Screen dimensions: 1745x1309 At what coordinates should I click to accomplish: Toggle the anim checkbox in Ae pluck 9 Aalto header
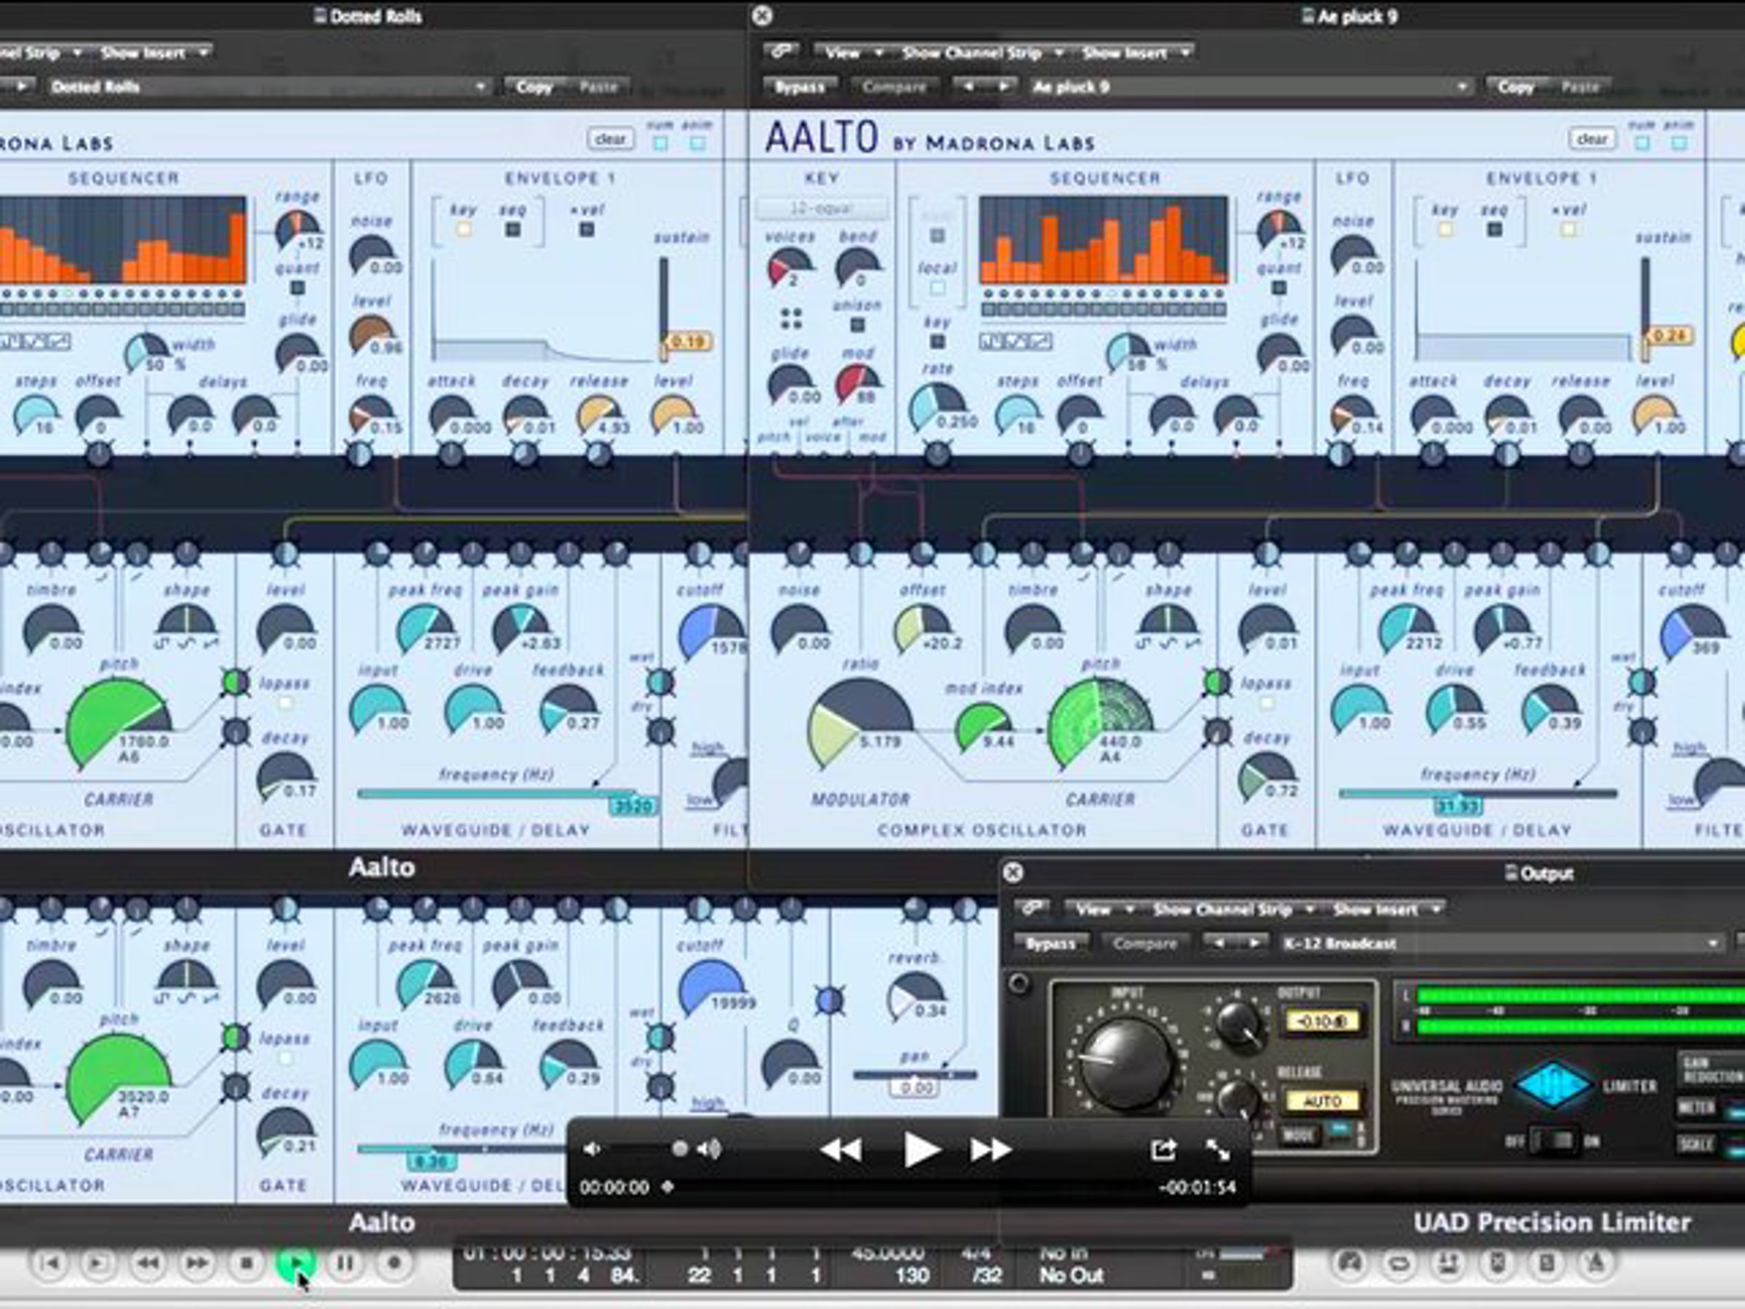coord(1680,143)
